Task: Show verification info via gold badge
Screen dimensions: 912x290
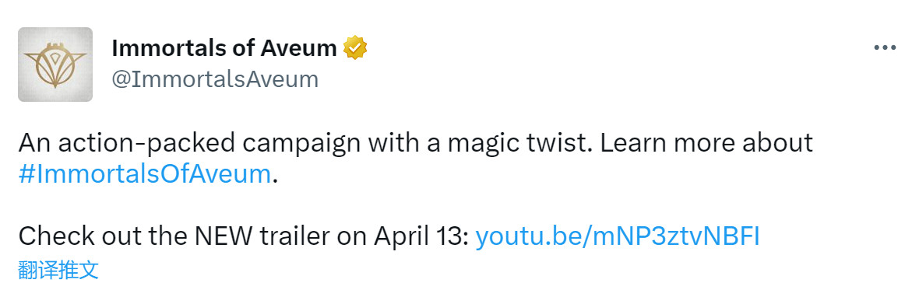Action: [x=355, y=48]
